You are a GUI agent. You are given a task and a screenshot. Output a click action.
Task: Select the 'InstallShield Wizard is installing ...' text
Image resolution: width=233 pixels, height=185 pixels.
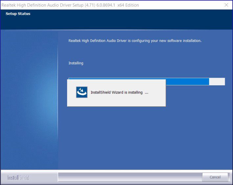(x=120, y=92)
